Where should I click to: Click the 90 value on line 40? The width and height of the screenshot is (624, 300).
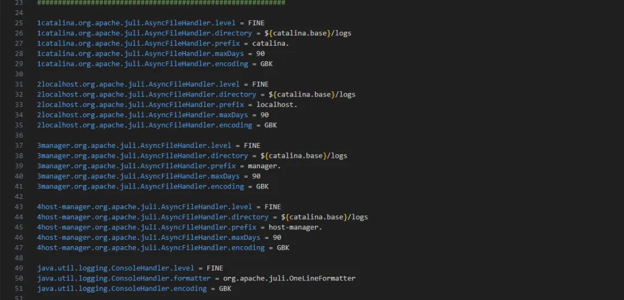[x=257, y=176]
